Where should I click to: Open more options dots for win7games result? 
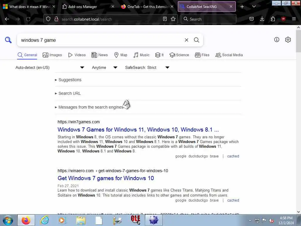point(223,156)
